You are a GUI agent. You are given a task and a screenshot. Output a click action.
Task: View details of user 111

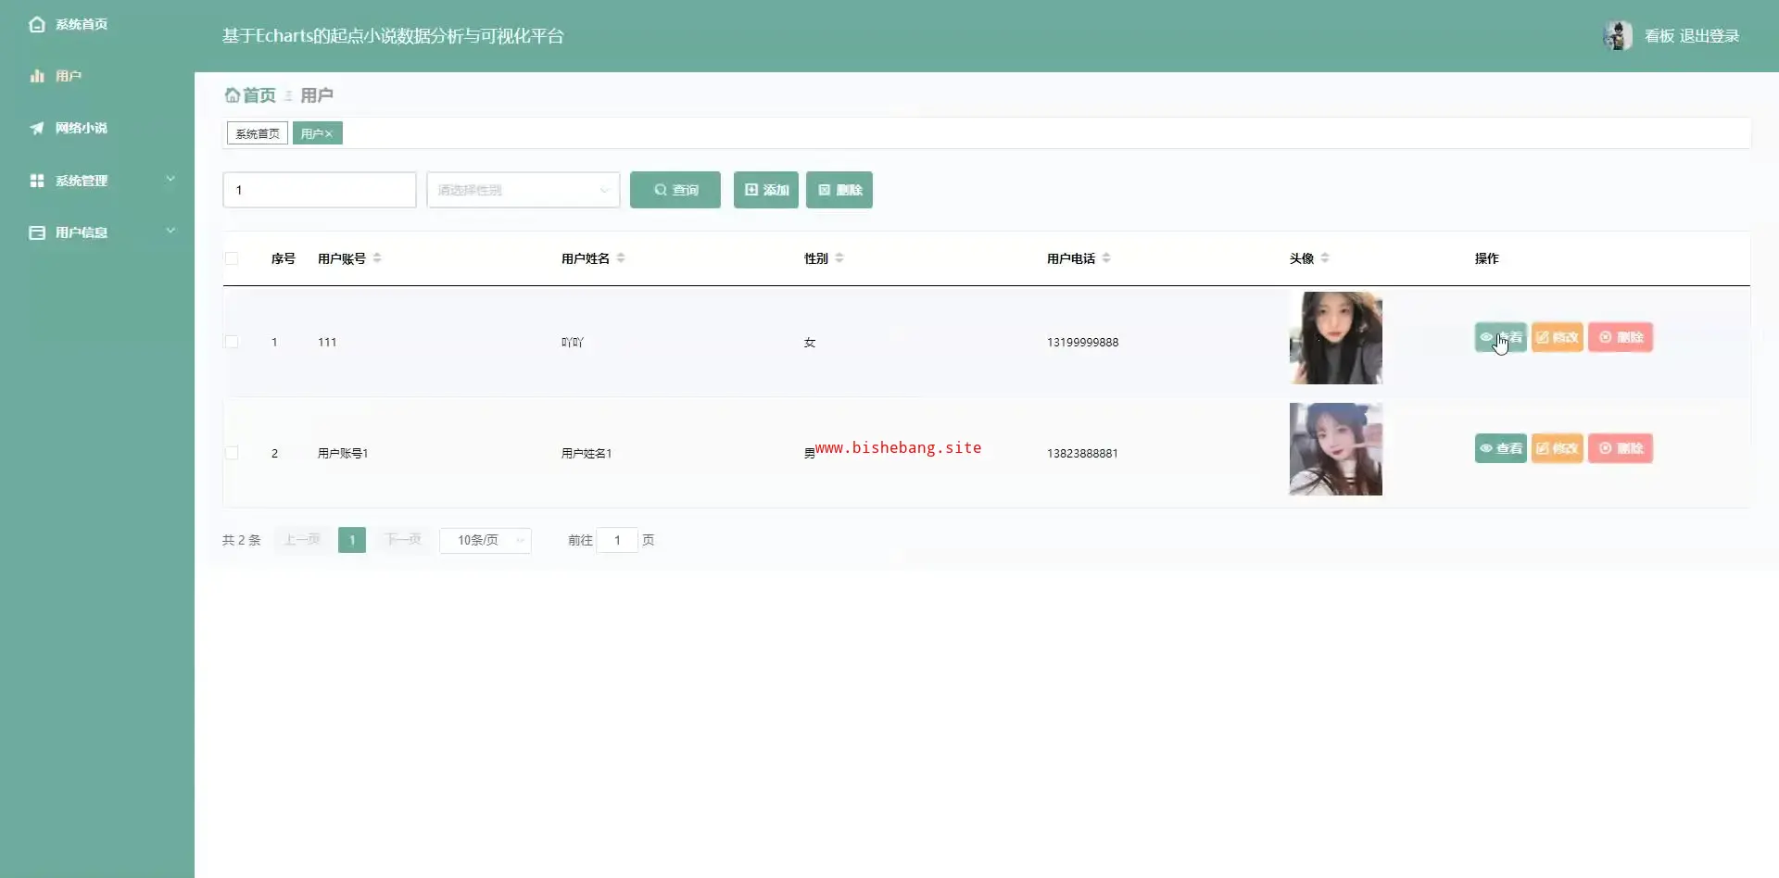coord(1501,337)
